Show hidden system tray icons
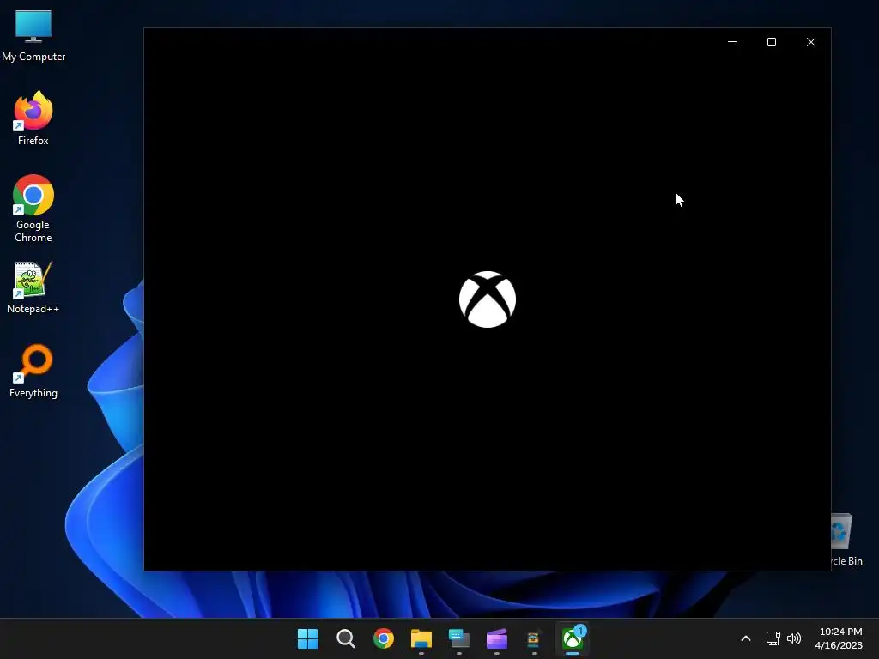879x659 pixels. [746, 638]
